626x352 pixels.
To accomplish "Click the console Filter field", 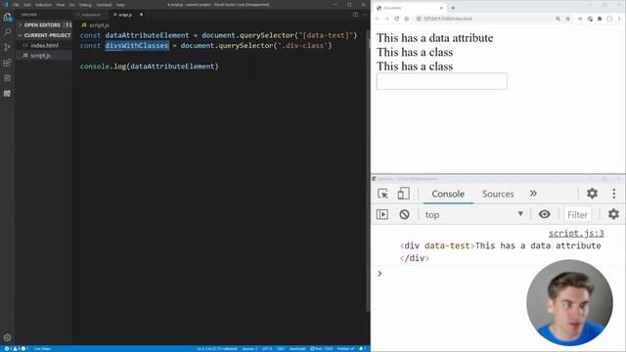I will pos(577,214).
